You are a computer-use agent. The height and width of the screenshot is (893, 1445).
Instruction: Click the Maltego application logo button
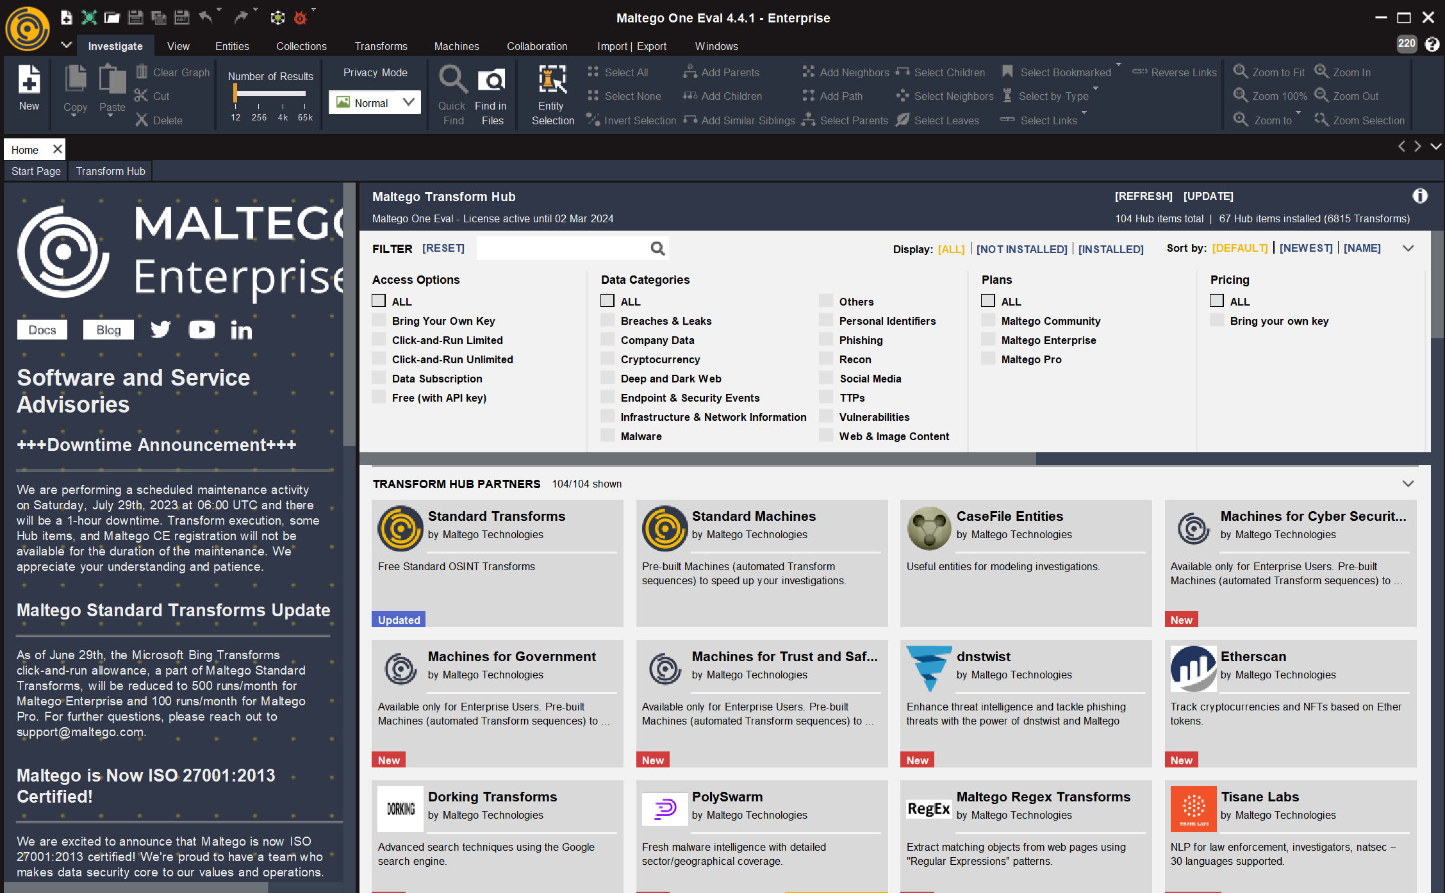point(28,29)
